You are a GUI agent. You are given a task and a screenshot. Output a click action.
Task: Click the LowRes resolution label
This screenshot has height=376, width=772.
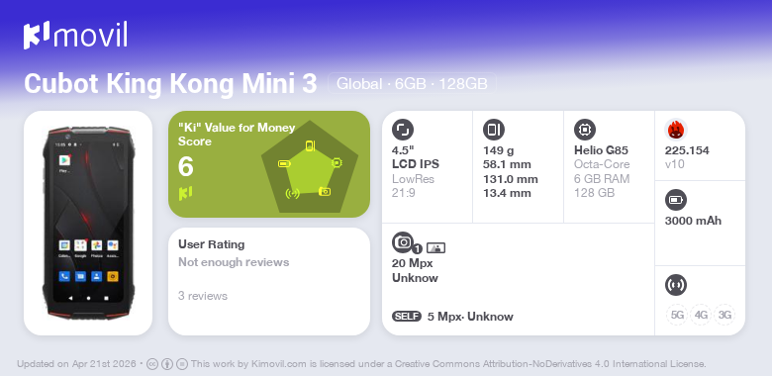pos(413,179)
